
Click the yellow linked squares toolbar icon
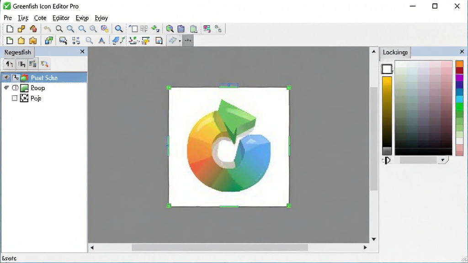21,29
